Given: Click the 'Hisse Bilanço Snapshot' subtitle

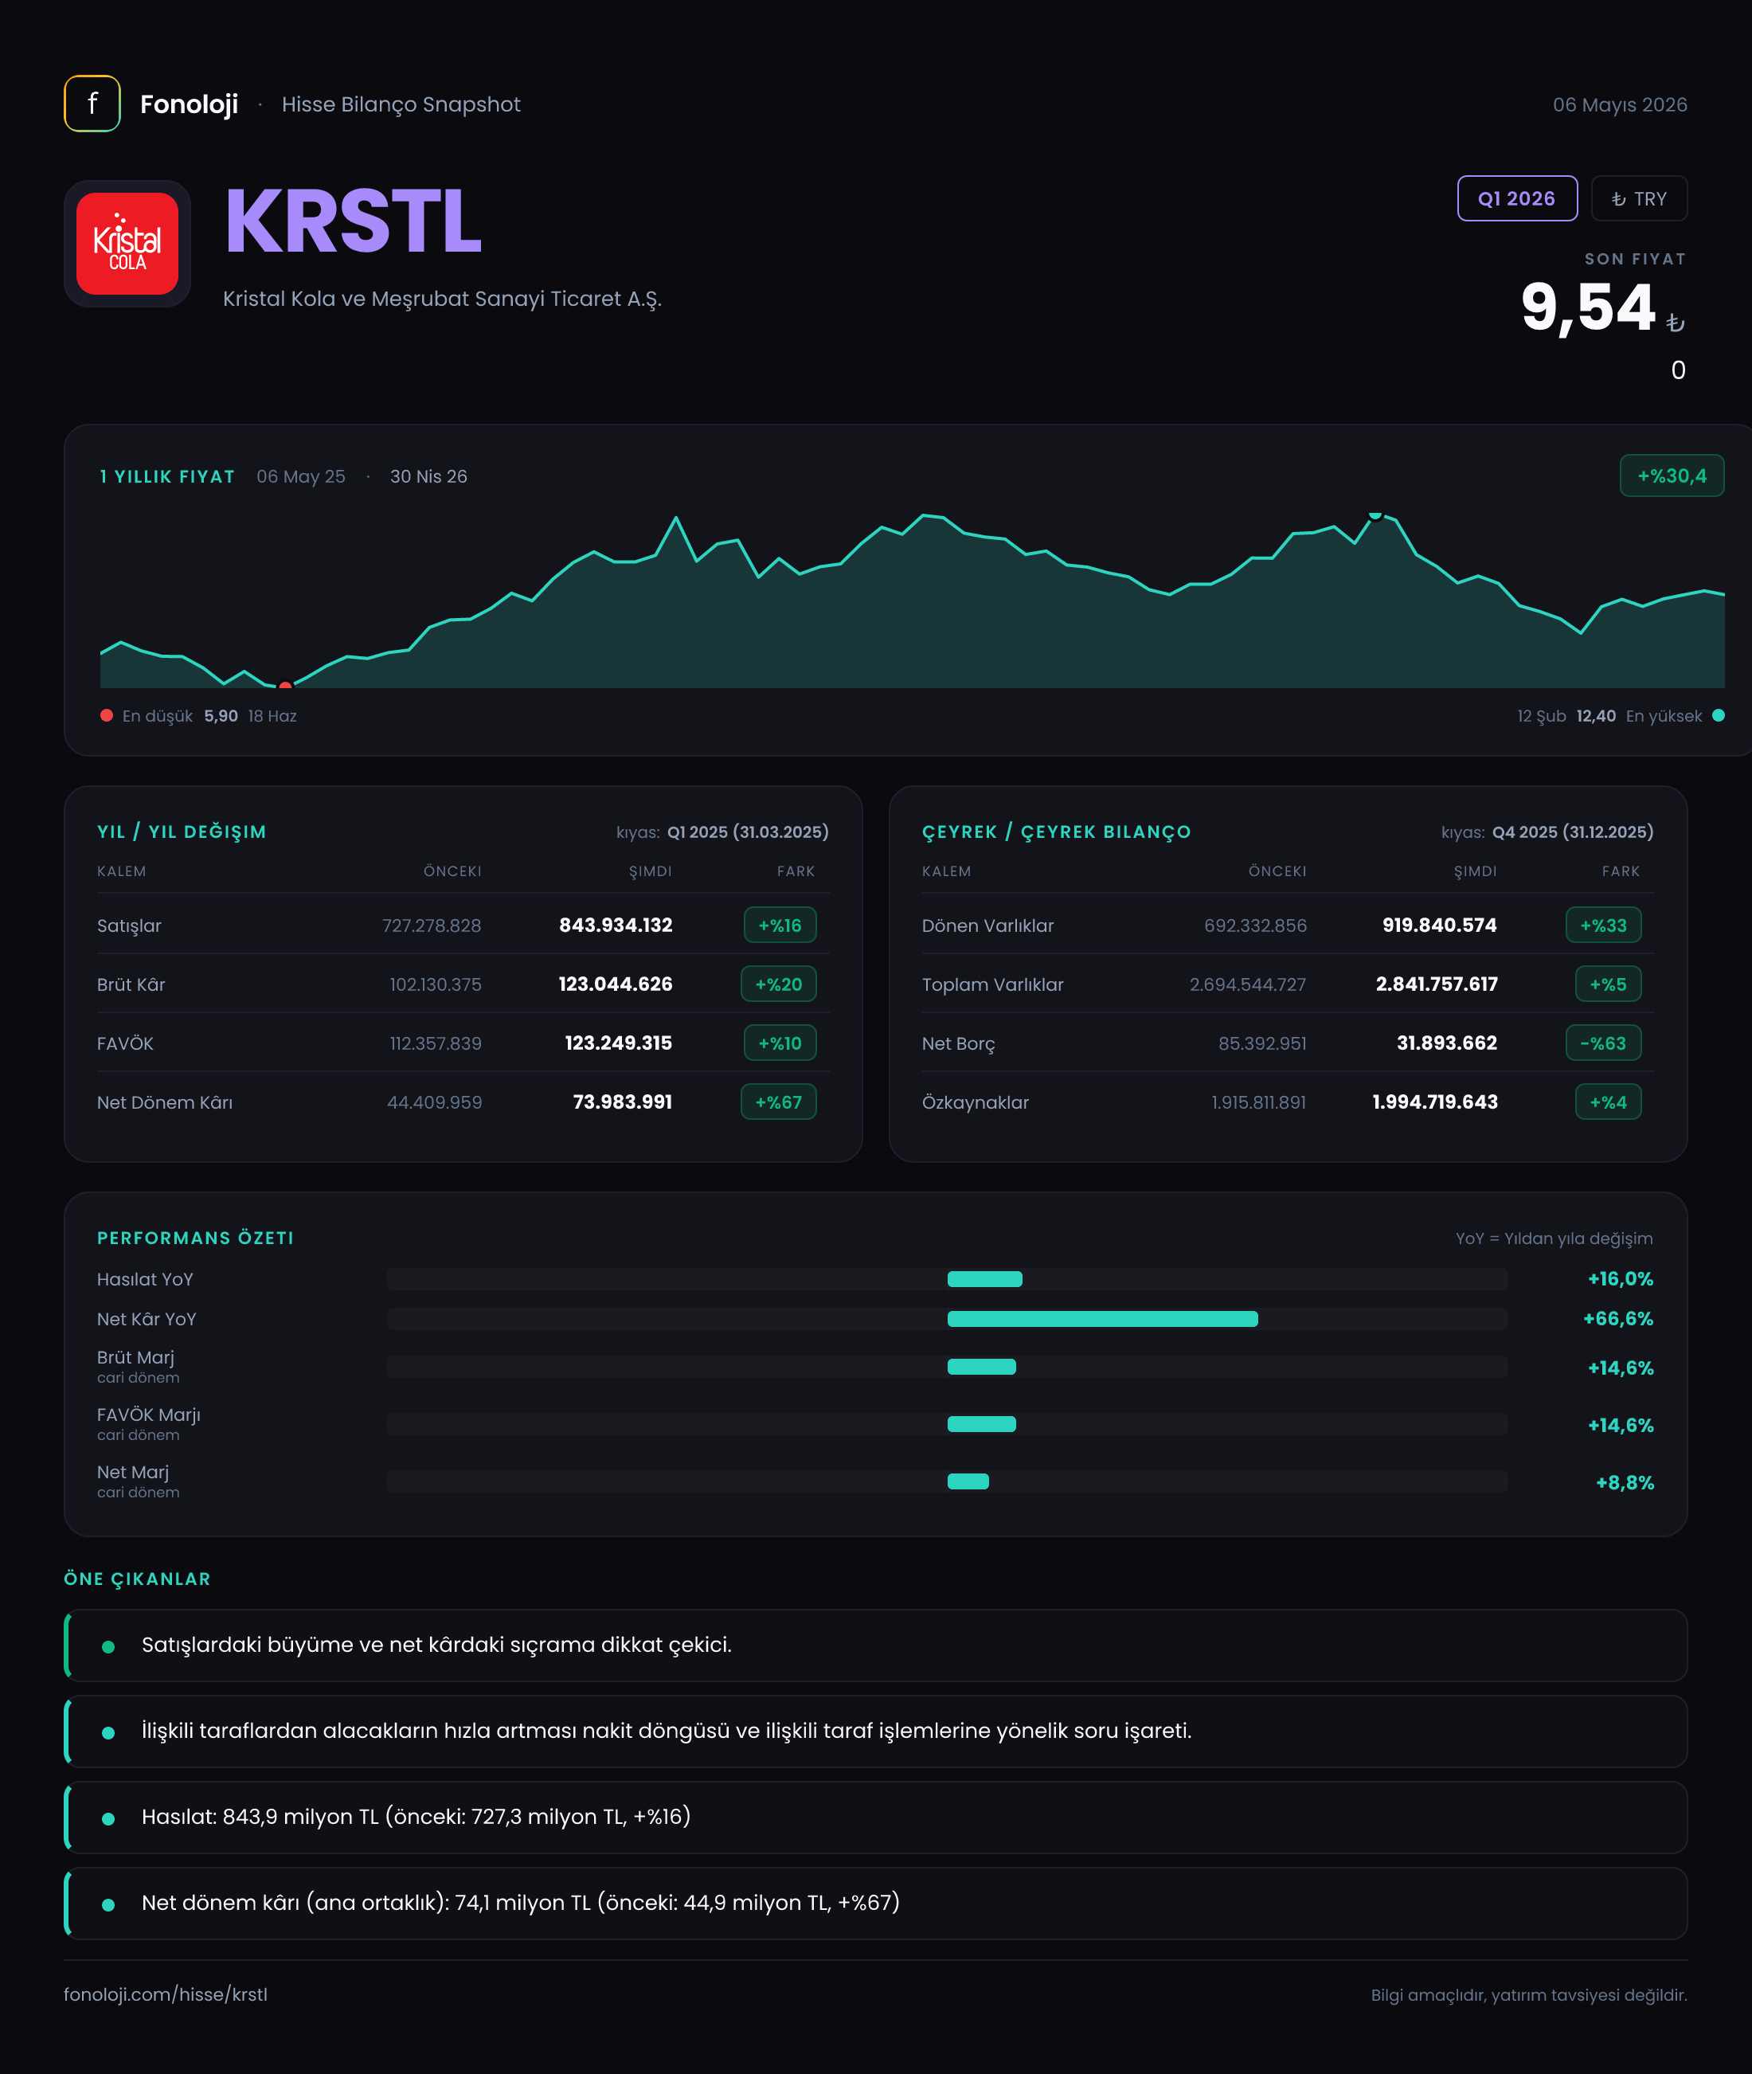Looking at the screenshot, I should coord(401,104).
